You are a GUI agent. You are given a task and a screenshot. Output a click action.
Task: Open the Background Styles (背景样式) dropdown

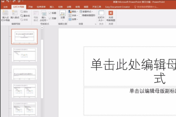[86, 11]
